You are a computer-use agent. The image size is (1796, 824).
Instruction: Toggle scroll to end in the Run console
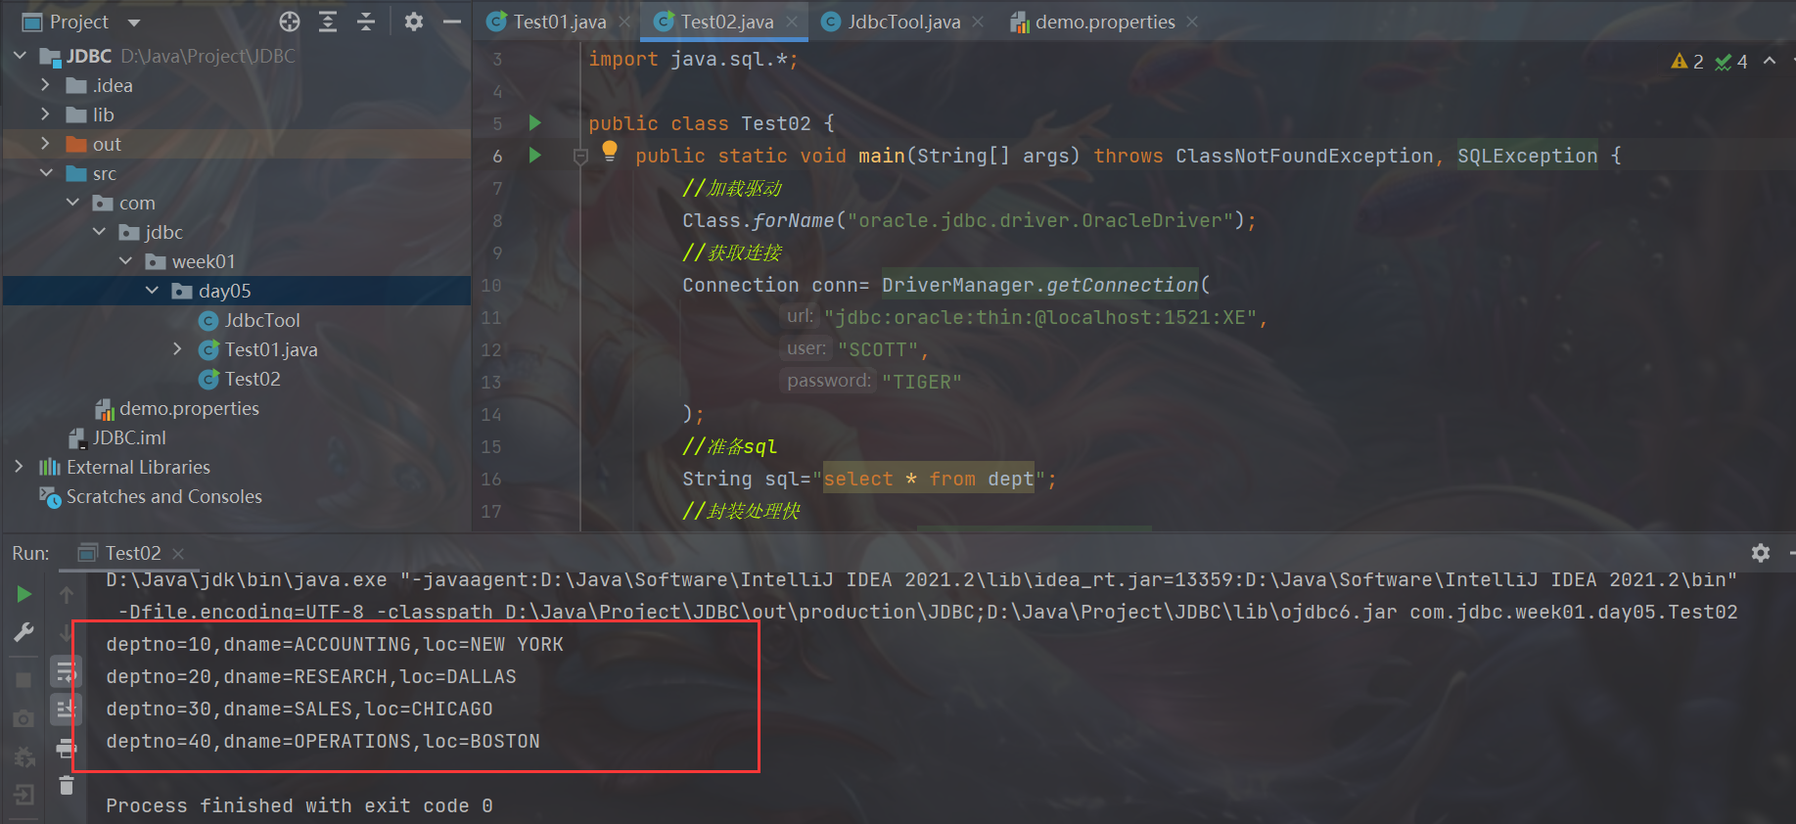click(x=67, y=710)
